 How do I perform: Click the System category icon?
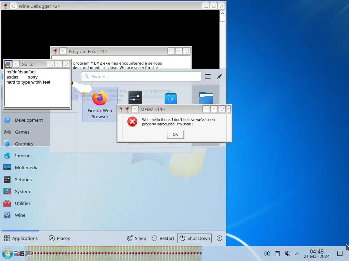(x=7, y=191)
